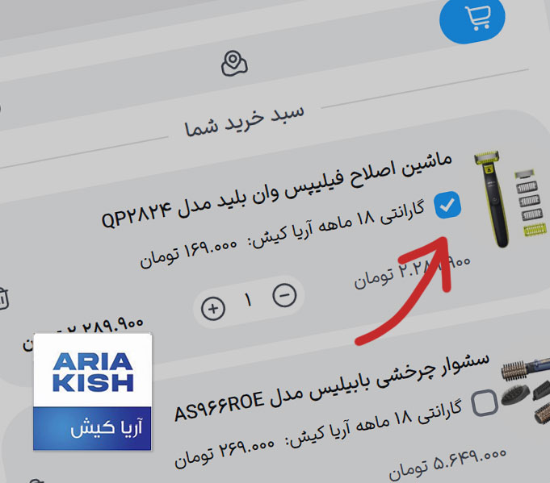
Task: Click the سبد خرید شما heading
Action: point(244,120)
